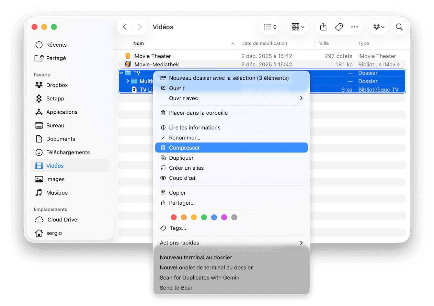Go back with the left chevron
This screenshot has width=434, height=306.
pos(125,27)
